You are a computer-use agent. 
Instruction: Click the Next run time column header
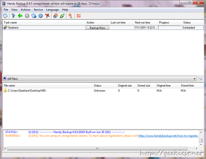pyautogui.click(x=145, y=23)
